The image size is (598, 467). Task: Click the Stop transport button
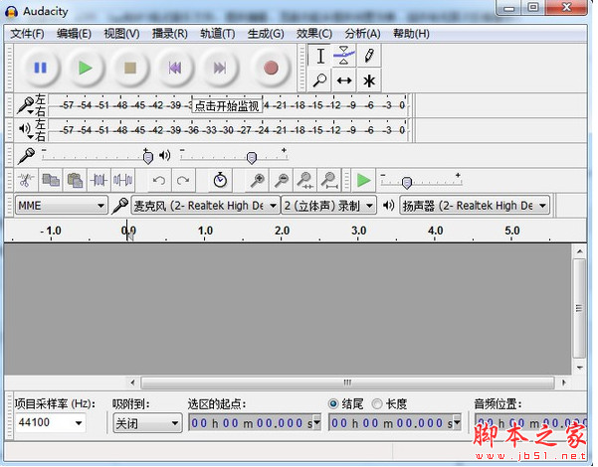(130, 68)
